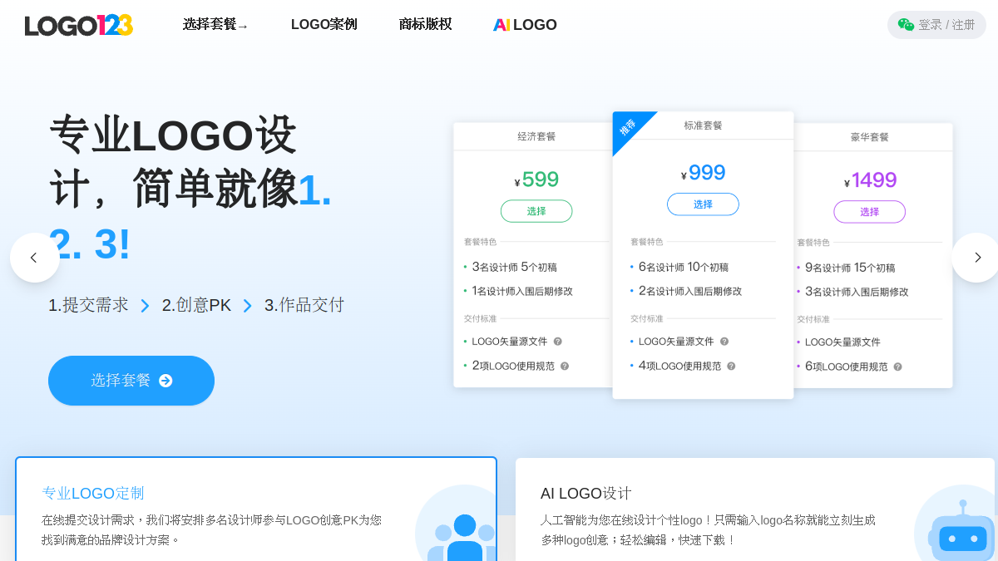Advance carousel with right arrow
Viewport: 998px width, 561px height.
coord(976,258)
